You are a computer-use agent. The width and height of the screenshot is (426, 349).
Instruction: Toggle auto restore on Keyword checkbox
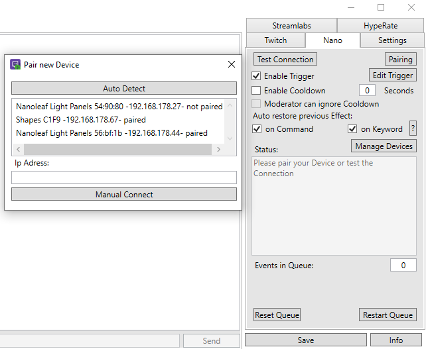(352, 129)
